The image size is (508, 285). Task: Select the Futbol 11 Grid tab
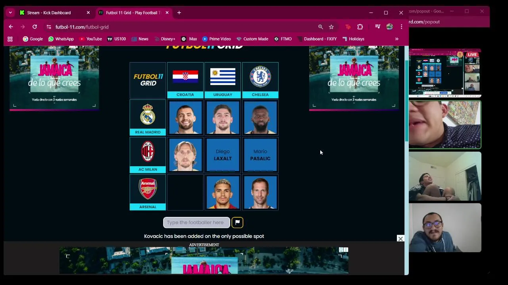[133, 13]
